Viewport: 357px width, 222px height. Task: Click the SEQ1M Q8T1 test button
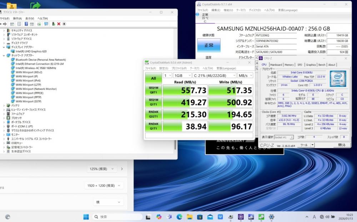pos(153,89)
